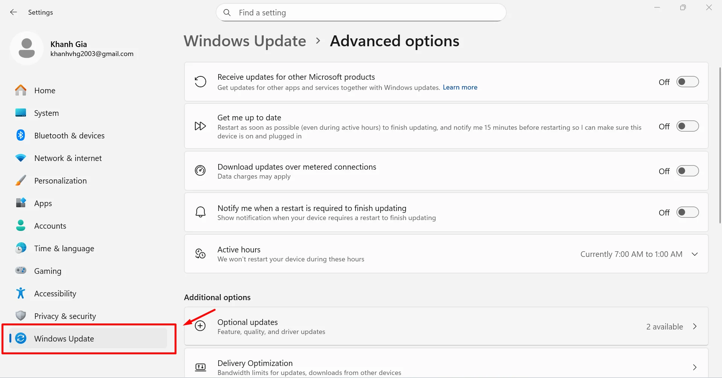This screenshot has height=378, width=722.
Task: Click the gauge icon for metered connections
Action: pos(200,171)
